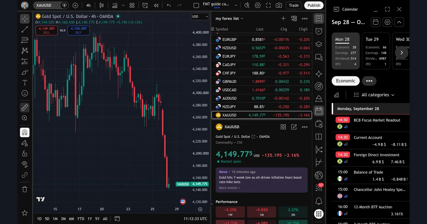Screen dimensions: 427x224
Task: Select the crosshair cursor tool
Action: click(x=25, y=19)
